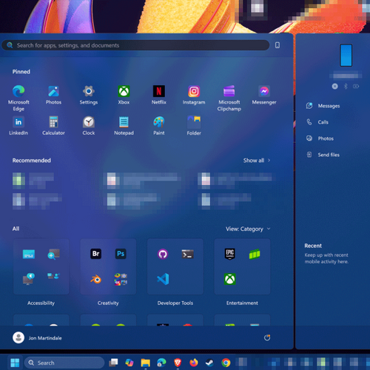The width and height of the screenshot is (370, 370).
Task: Expand the remaining Creativity apps group
Action: [x=121, y=279]
